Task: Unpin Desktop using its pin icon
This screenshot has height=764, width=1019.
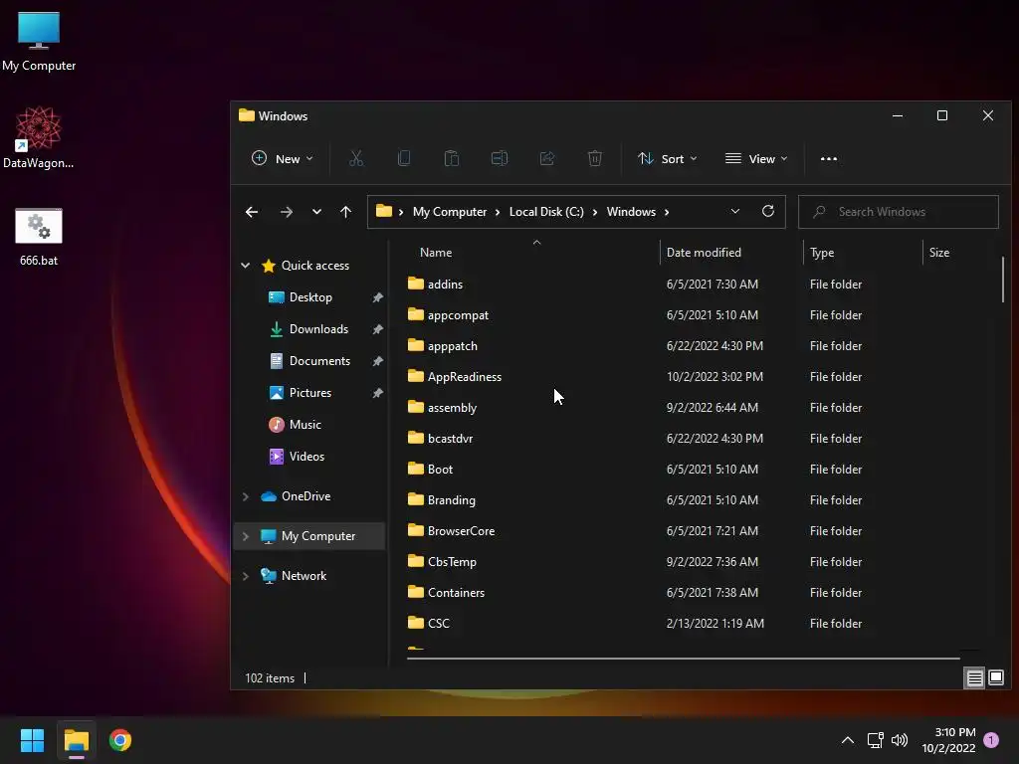Action: [377, 297]
